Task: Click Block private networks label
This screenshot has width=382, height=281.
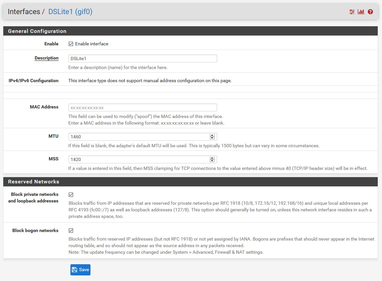Action: click(x=33, y=198)
